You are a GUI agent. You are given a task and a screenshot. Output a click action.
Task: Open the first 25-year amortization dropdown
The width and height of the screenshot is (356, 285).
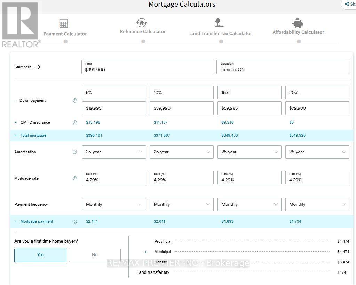114,152
